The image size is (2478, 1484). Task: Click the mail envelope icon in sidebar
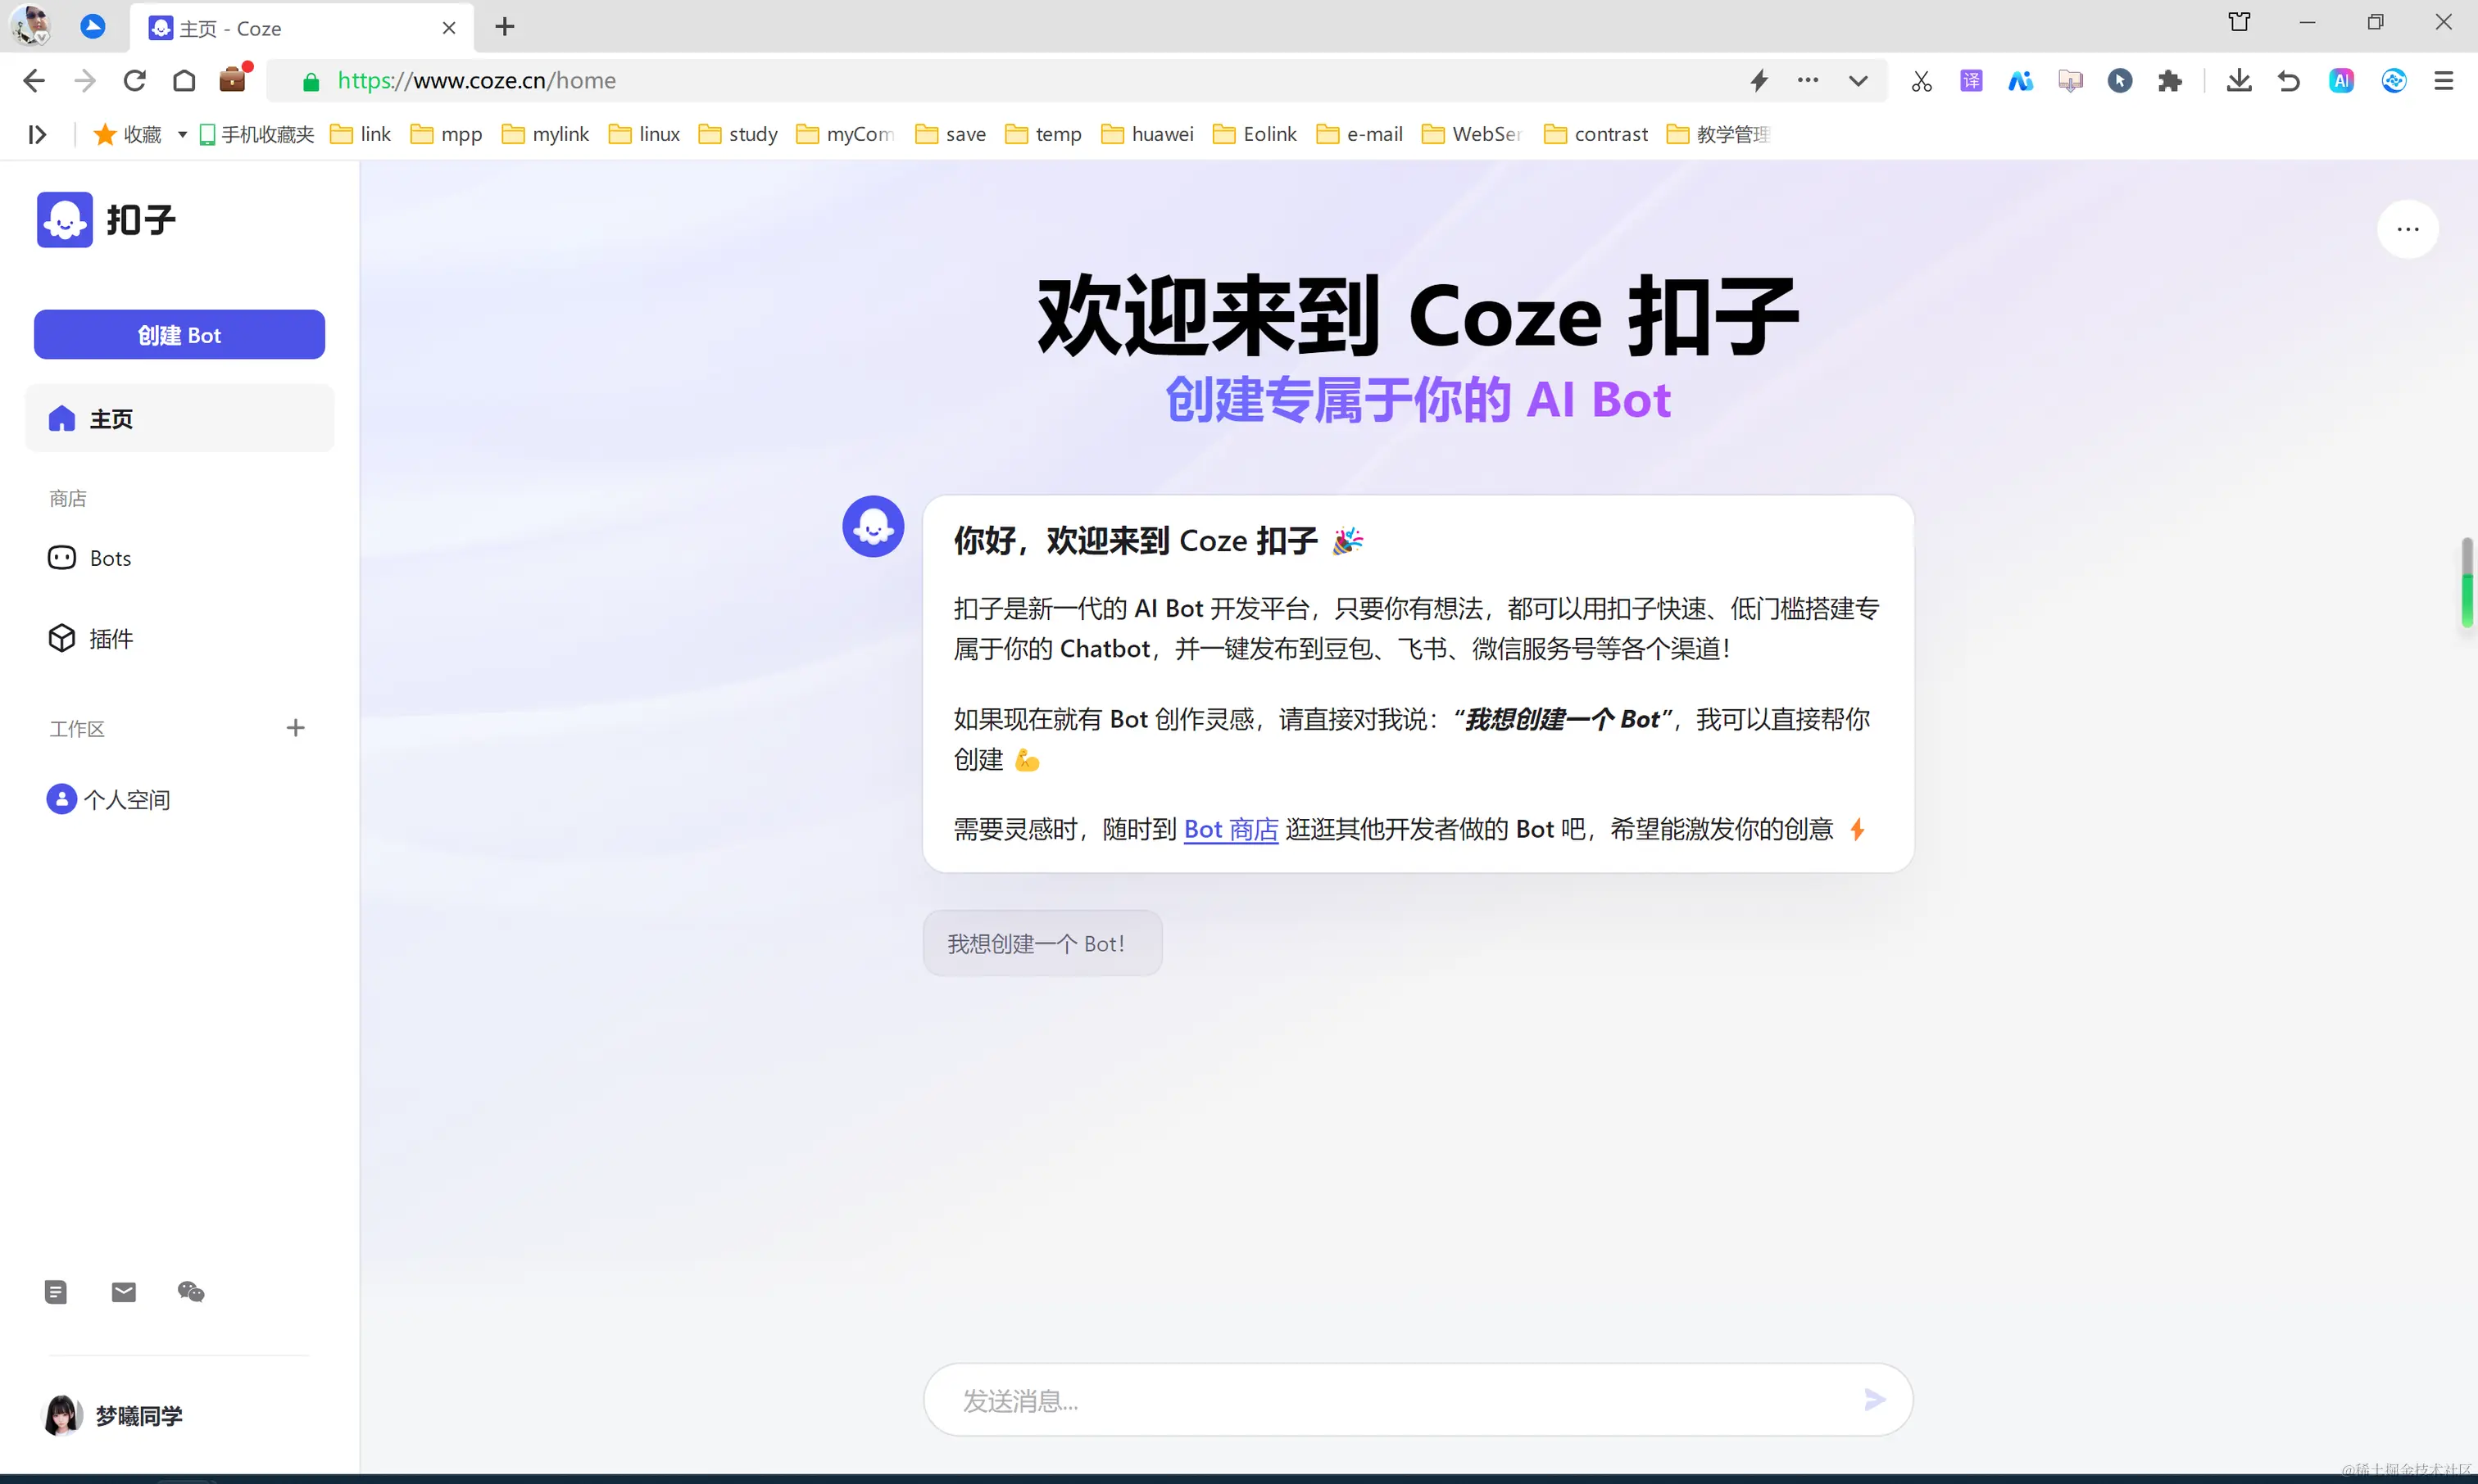pos(124,1292)
